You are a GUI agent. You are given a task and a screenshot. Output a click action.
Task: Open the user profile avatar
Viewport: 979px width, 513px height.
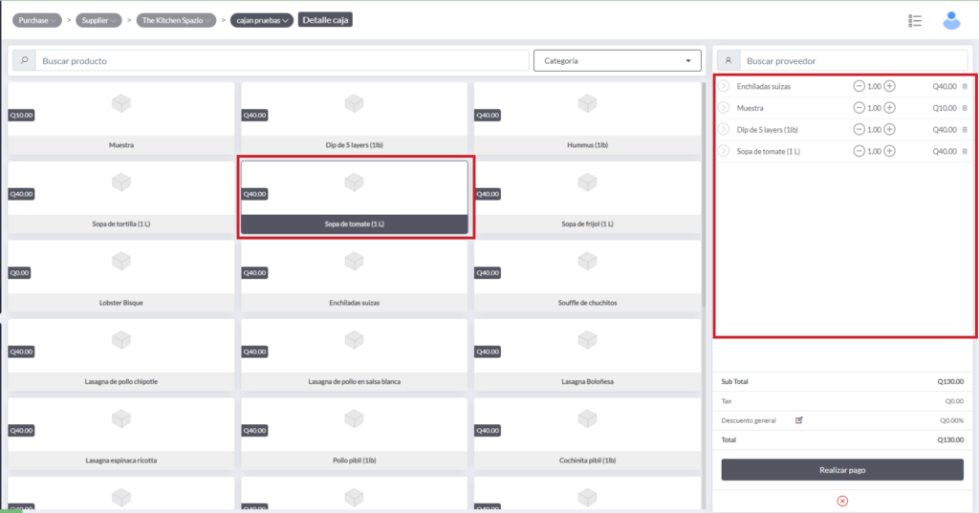950,20
